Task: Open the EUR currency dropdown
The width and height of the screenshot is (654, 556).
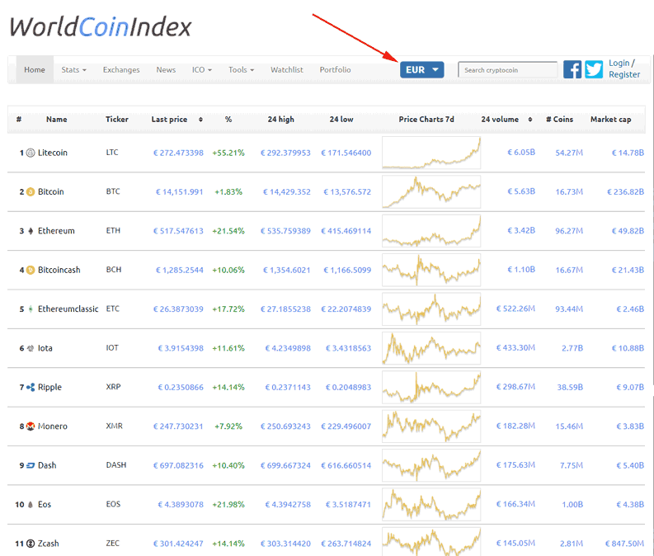Action: pyautogui.click(x=421, y=69)
